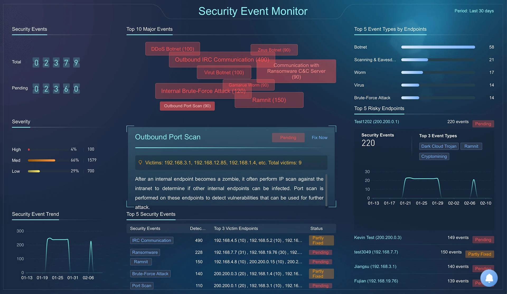Image resolution: width=507 pixels, height=294 pixels.
Task: Open IRC Communication event in table
Action: coord(152,240)
